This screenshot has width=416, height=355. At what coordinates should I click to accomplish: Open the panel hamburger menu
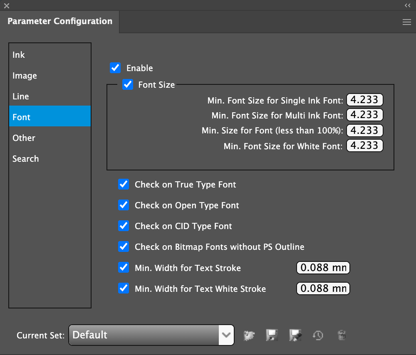tap(407, 22)
